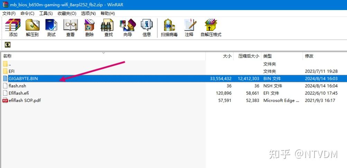Click the 'NSH 文件' type cell
The image size is (347, 168).
pos(273,86)
